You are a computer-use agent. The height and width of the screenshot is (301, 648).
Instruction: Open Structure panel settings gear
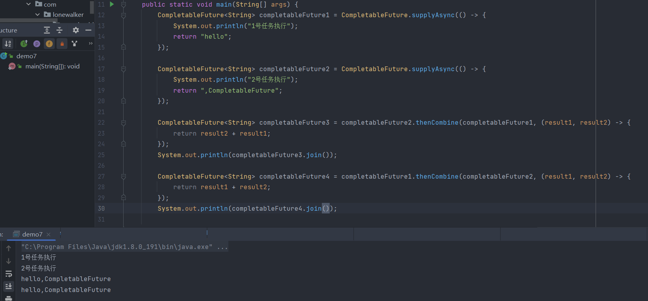tap(76, 30)
